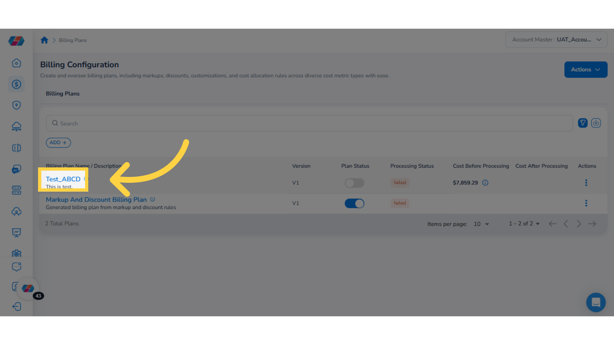The width and height of the screenshot is (614, 345).
Task: Open the feedback chat bubble sidebar icon
Action: [16, 266]
